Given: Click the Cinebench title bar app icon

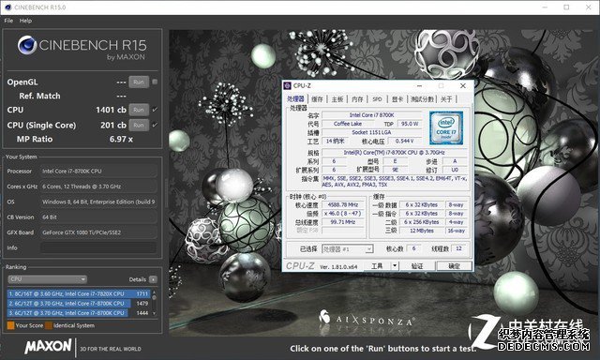Looking at the screenshot, I should pos(7,7).
